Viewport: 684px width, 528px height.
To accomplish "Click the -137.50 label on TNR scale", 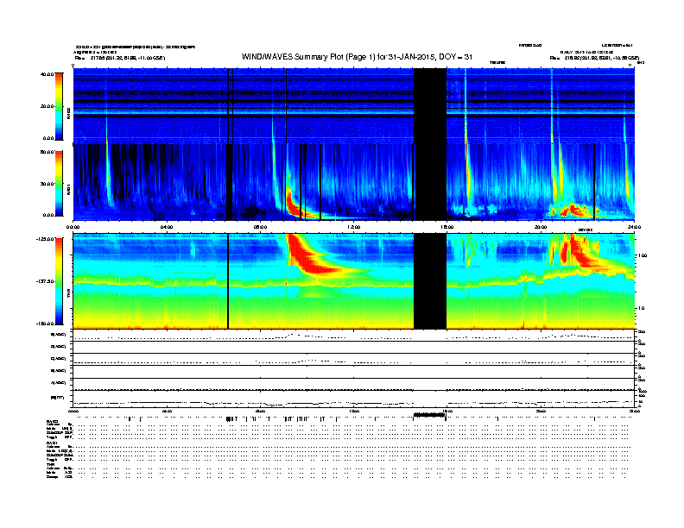I will pyautogui.click(x=45, y=281).
